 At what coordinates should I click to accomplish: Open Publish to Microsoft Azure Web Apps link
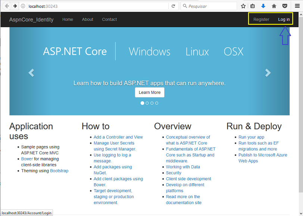[263, 158]
